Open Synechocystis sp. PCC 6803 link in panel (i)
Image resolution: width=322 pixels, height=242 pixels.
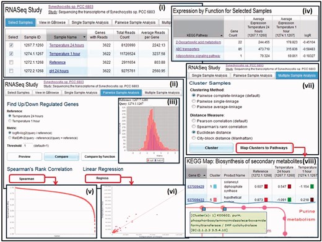pyautogui.click(x=71, y=7)
